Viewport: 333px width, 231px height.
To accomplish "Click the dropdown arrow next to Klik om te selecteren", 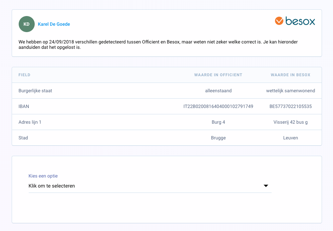I will pyautogui.click(x=266, y=186).
